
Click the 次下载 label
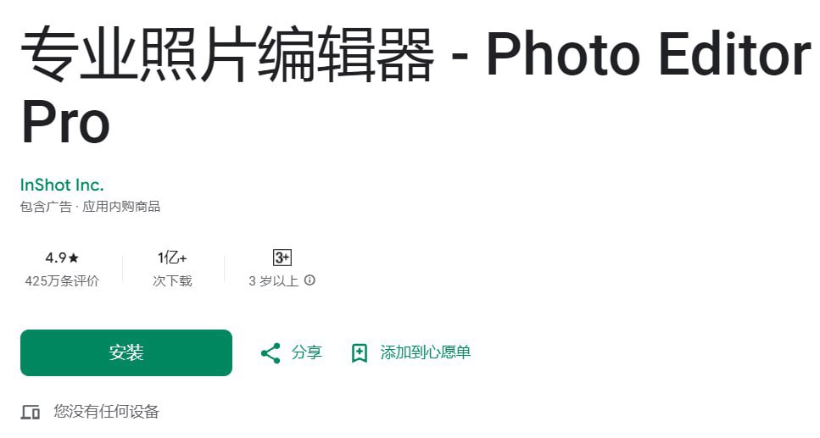coord(172,281)
